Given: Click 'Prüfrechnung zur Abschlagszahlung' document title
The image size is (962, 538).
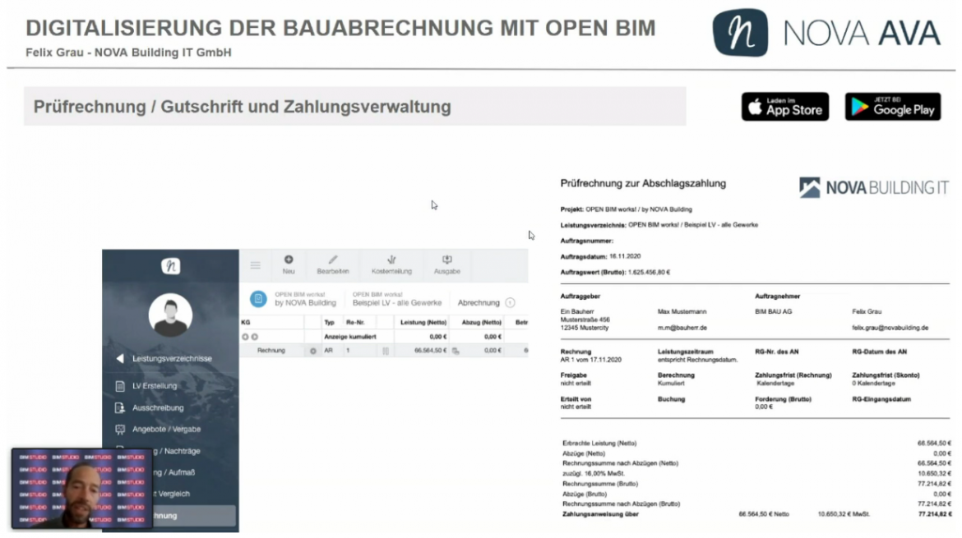Looking at the screenshot, I should [643, 183].
